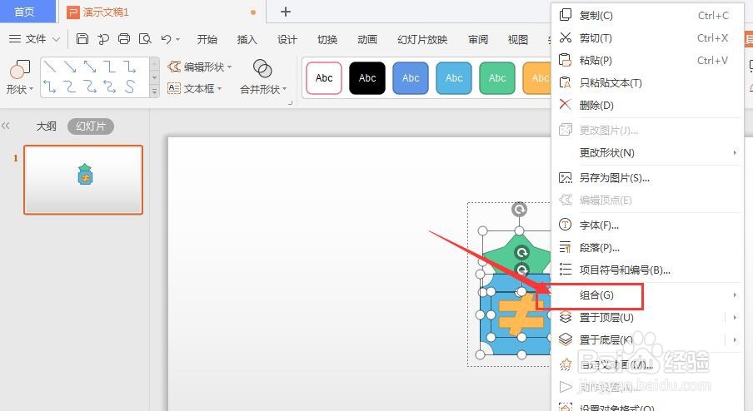
Task: Open the 形状 shapes gallery icon
Action: click(x=20, y=69)
